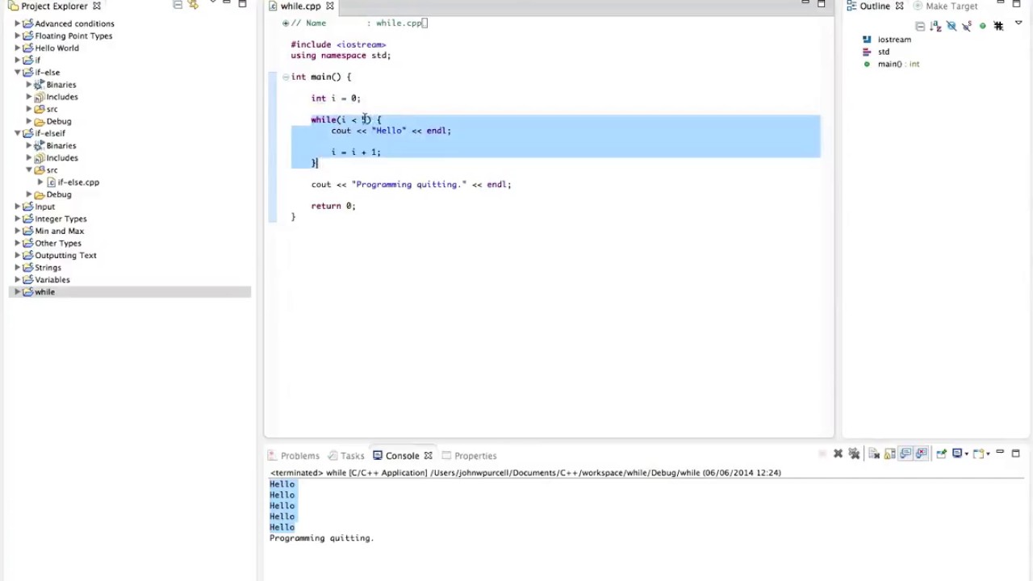The width and height of the screenshot is (1033, 581).
Task: Sort the Outline alphabetically
Action: click(x=935, y=26)
